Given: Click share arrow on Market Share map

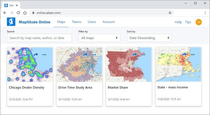Looking at the screenshot, I should coord(135,55).
